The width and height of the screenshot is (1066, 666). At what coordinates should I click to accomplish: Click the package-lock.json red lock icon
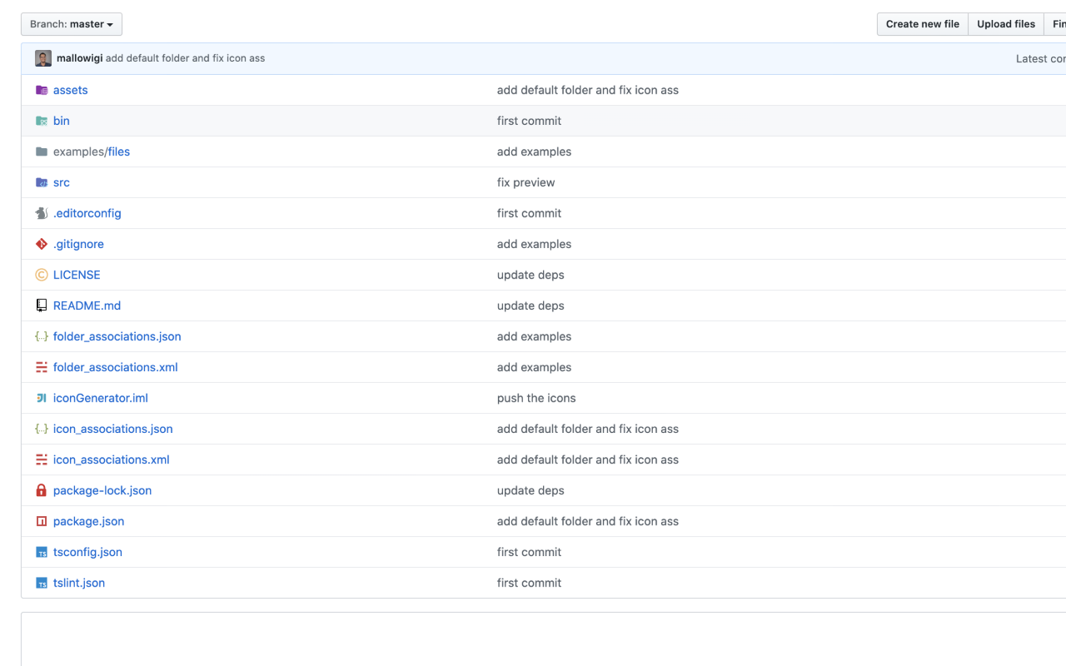coord(42,490)
